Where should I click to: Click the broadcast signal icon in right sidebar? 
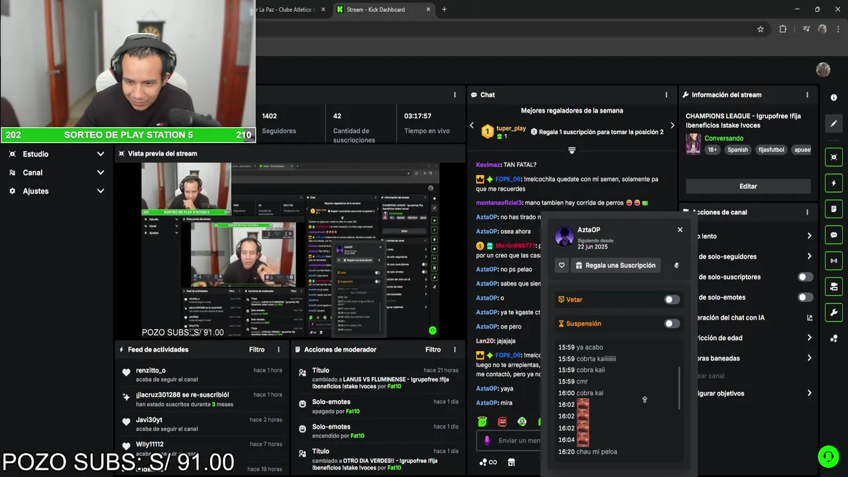point(833,260)
